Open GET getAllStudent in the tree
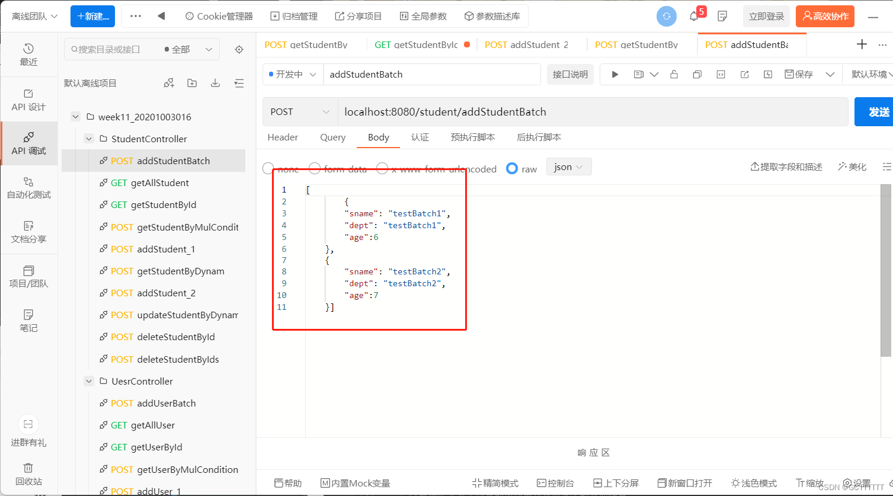The height and width of the screenshot is (496, 893). (153, 183)
